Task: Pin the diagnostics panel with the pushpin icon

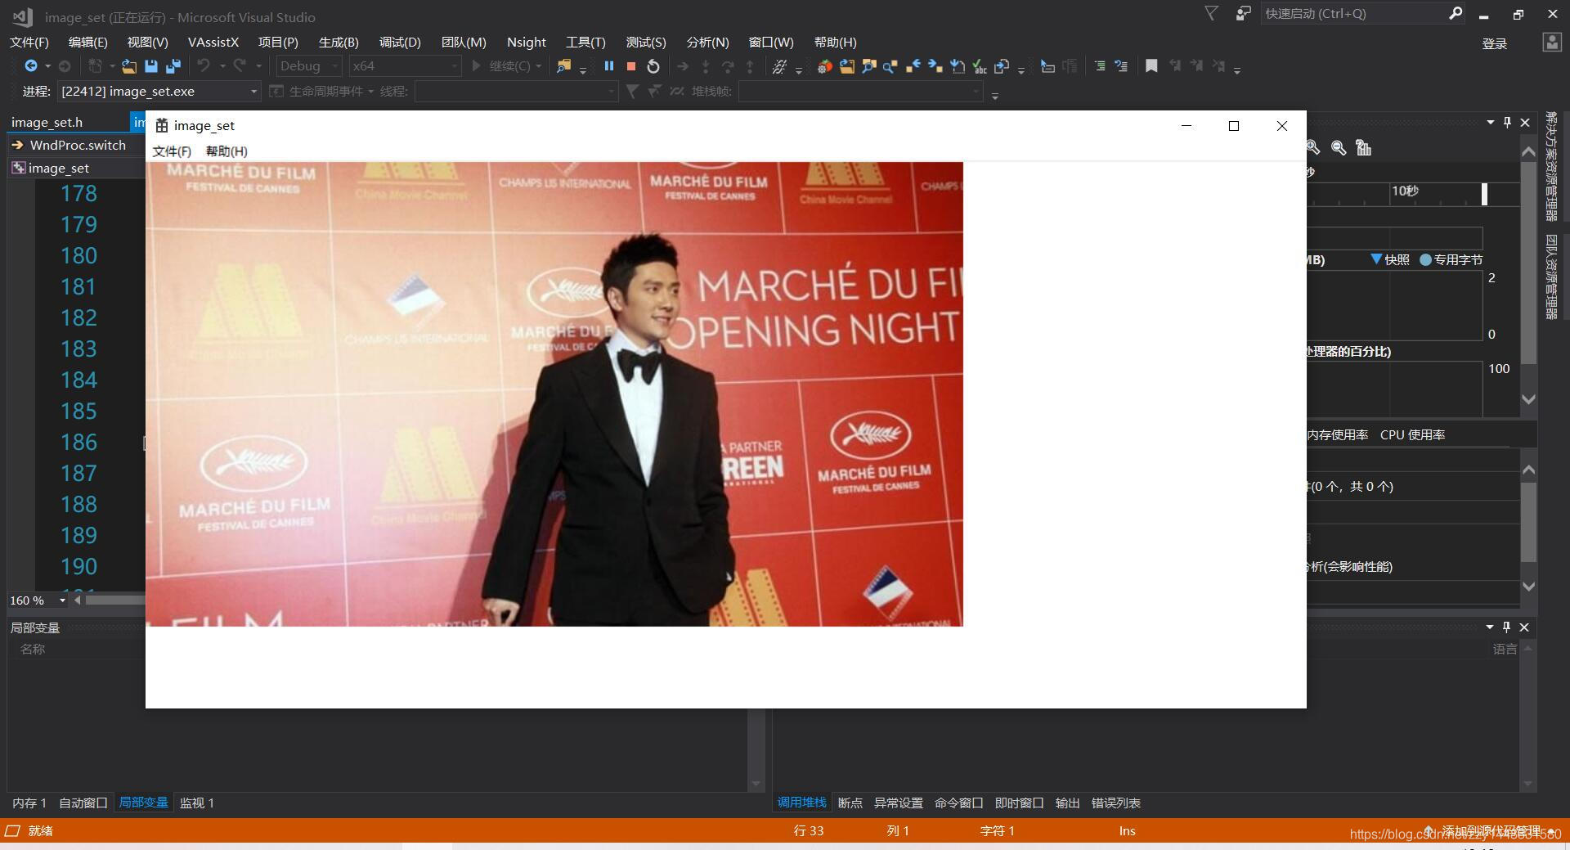Action: 1507,122
